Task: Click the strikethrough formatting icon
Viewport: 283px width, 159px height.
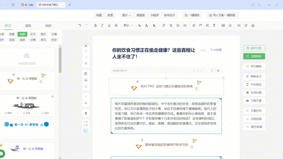Action: 116,25
